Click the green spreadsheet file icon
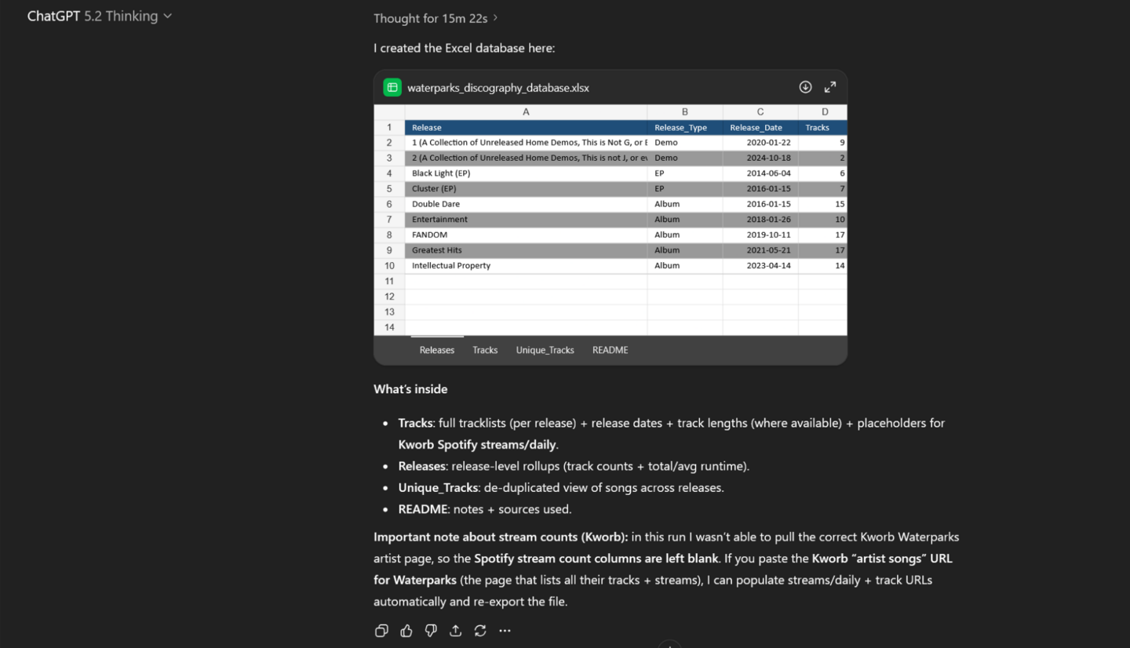 392,87
